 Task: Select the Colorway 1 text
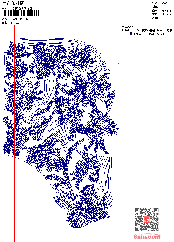[x=16, y=23]
